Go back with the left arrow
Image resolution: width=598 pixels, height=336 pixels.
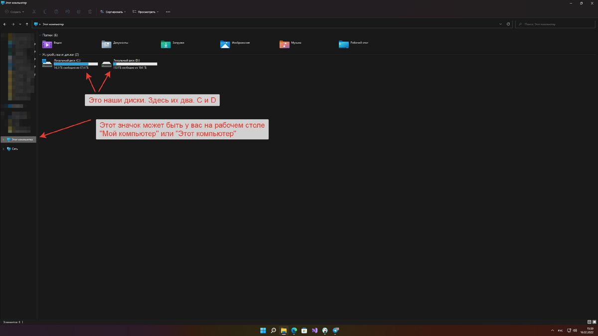tap(5, 24)
